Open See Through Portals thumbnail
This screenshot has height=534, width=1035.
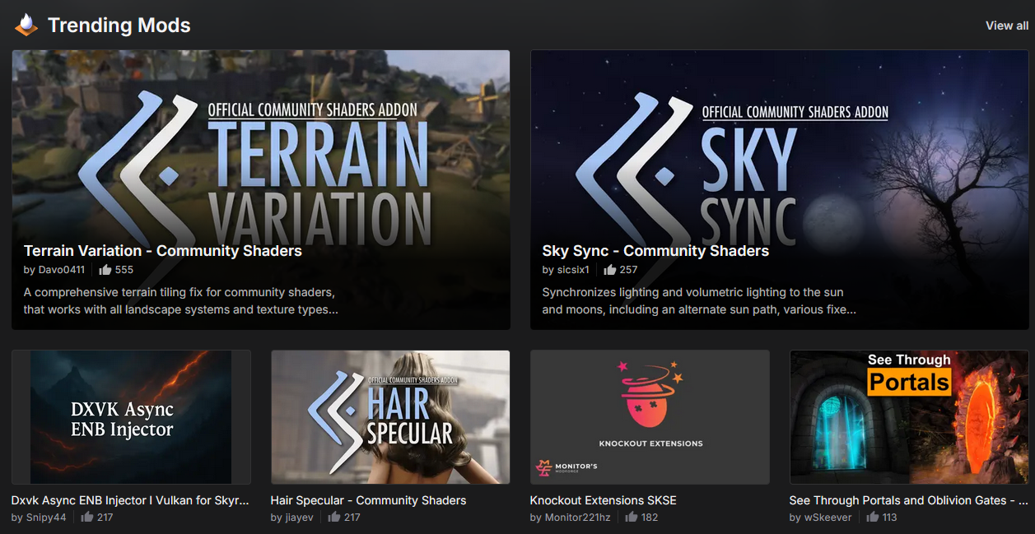tap(909, 417)
